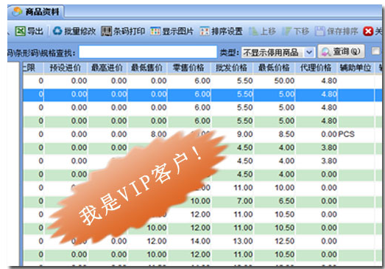Viewport: 385px width, 269px height.
Task: Sort by 最低售价 column header
Action: coord(146,67)
